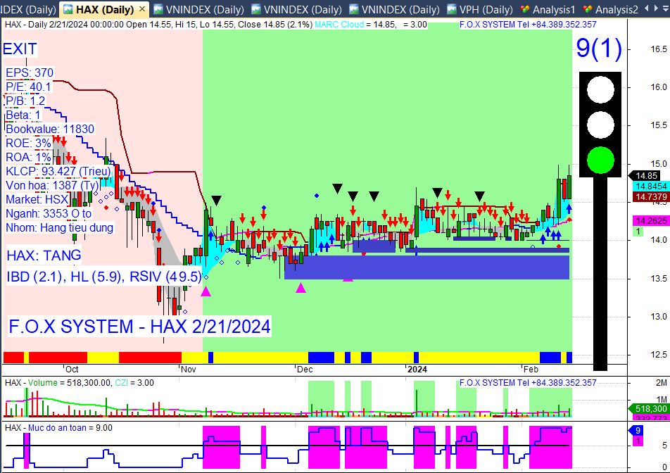Click the Bookvalue: 11830 label

[50, 129]
